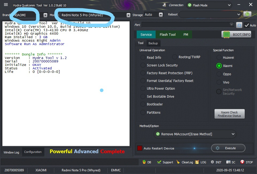Open the Tool sub-tab

coord(141,43)
